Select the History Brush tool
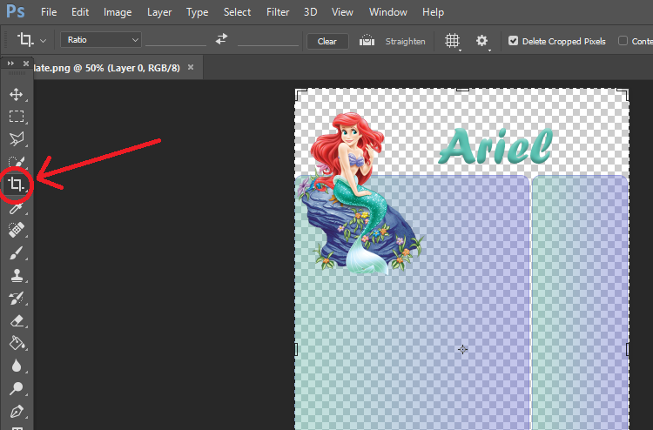 point(17,298)
